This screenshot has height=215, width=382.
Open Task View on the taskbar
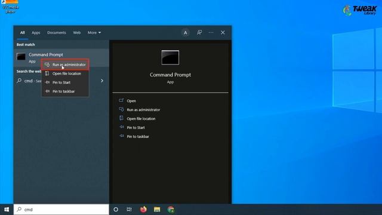(129, 210)
